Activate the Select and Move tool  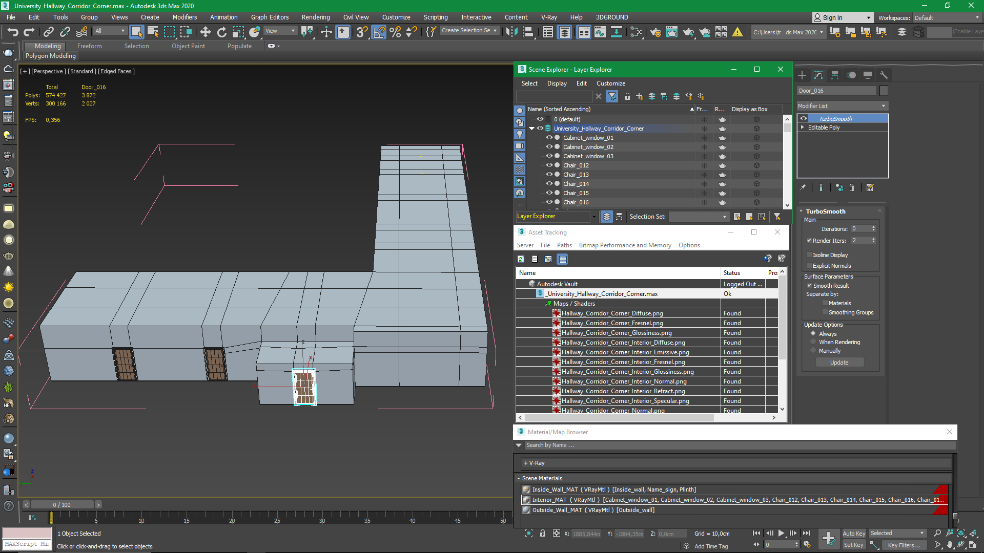pos(205,32)
